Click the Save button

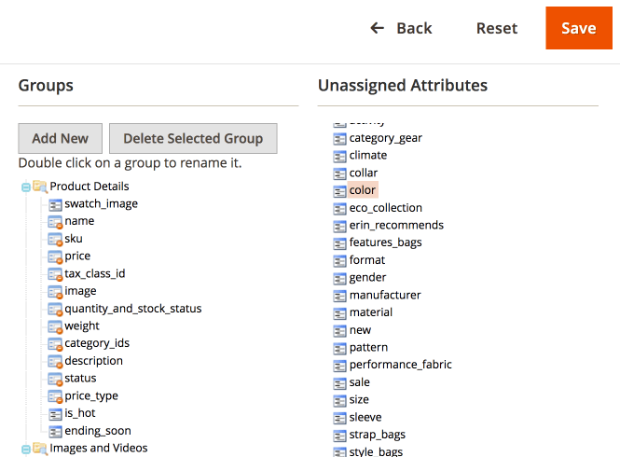point(579,28)
